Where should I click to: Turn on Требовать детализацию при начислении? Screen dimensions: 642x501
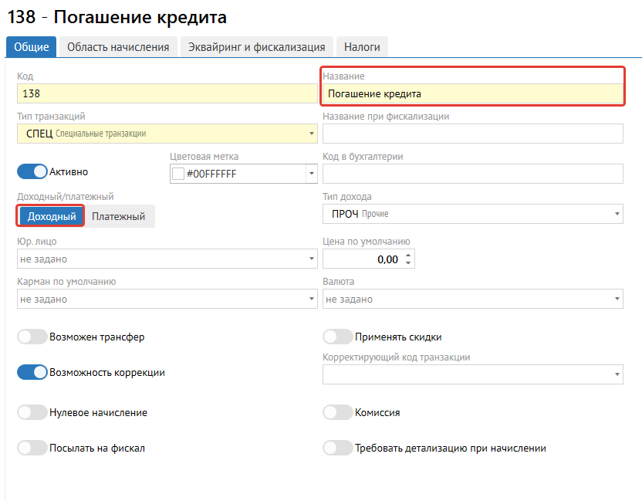[338, 448]
